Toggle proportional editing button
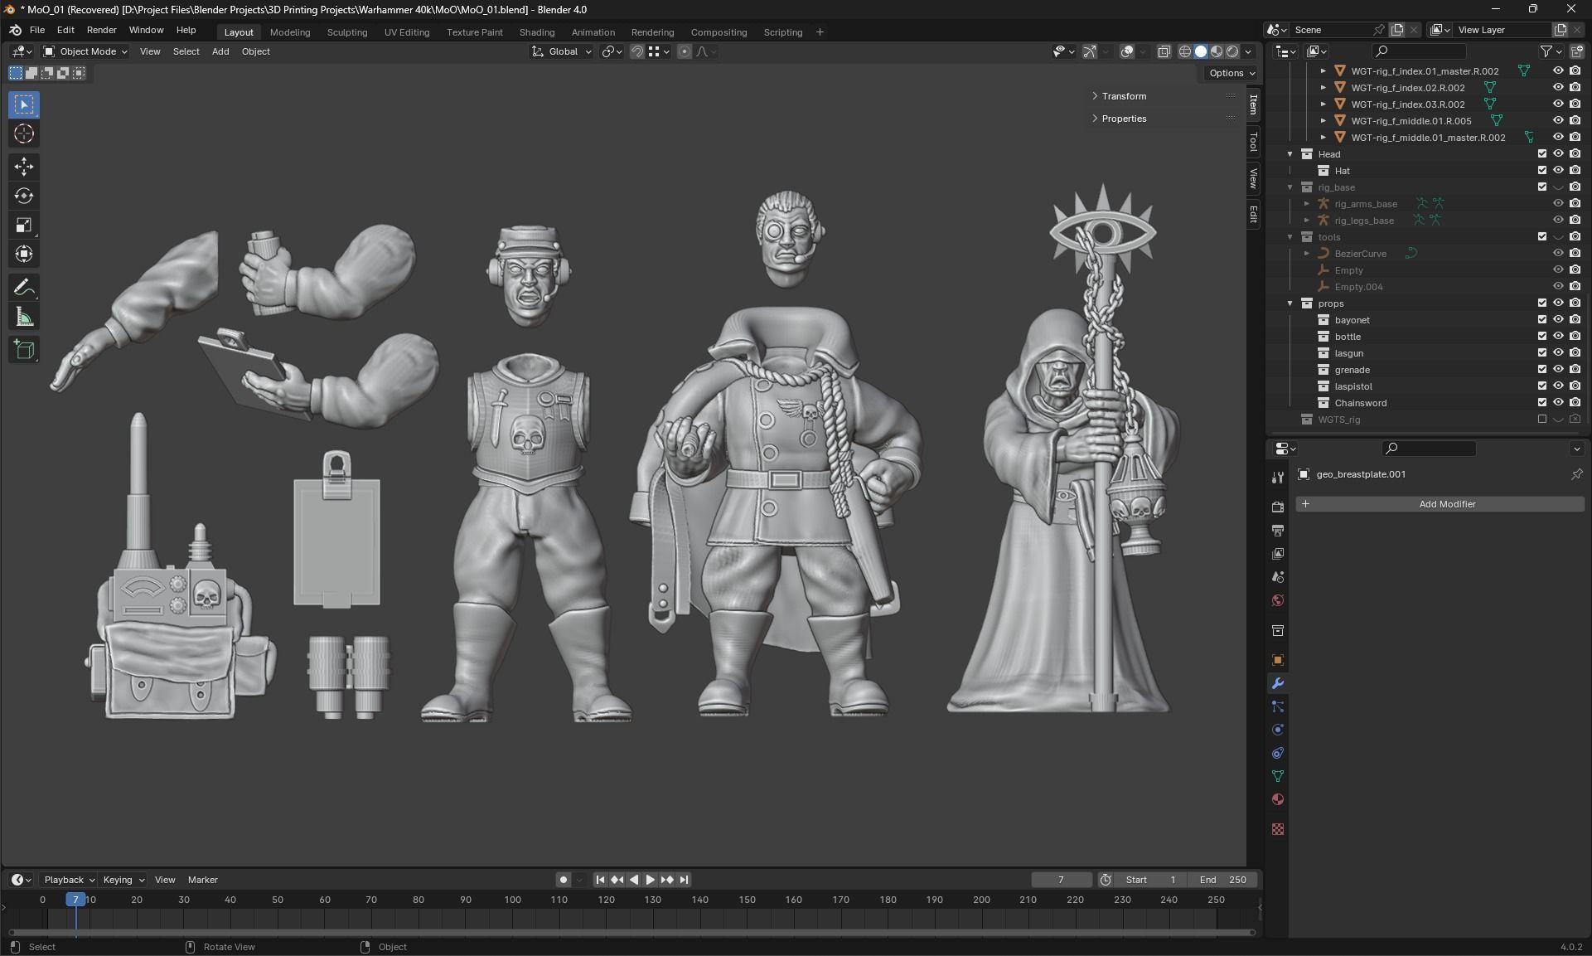The height and width of the screenshot is (956, 1592). (684, 51)
